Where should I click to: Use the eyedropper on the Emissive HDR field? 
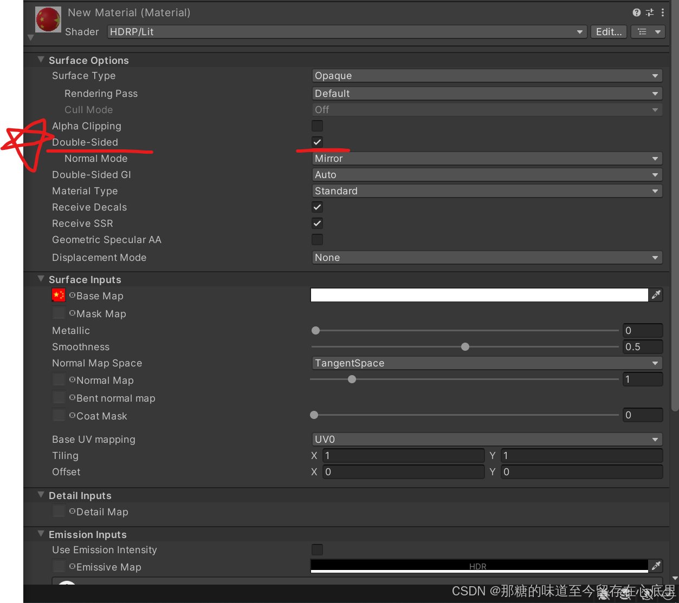pyautogui.click(x=656, y=566)
